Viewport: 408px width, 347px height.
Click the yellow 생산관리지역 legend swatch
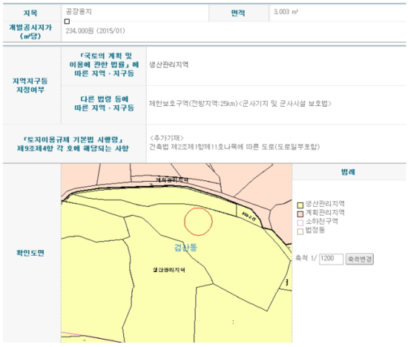click(300, 205)
